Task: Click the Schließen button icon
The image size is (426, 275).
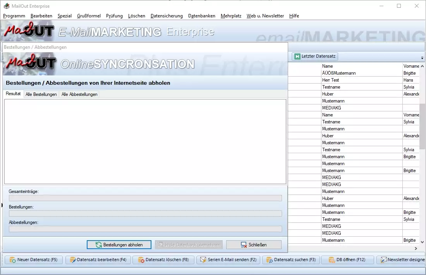Action: click(x=244, y=245)
